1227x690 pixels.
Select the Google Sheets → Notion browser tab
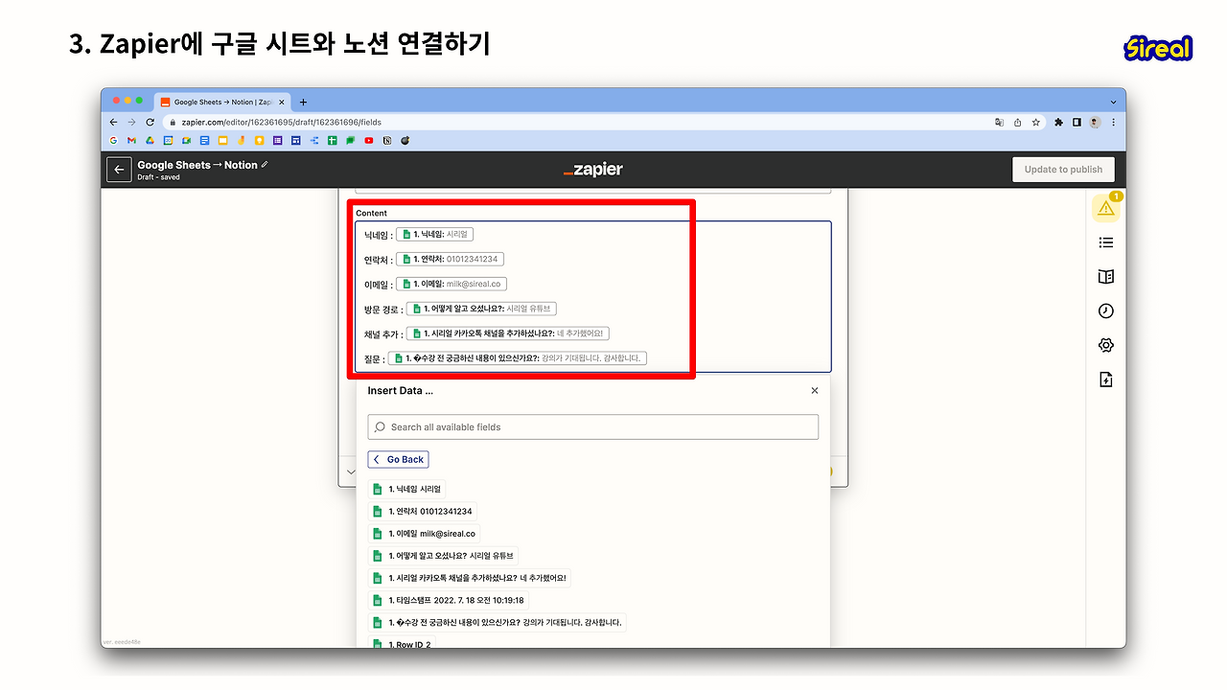[221, 102]
